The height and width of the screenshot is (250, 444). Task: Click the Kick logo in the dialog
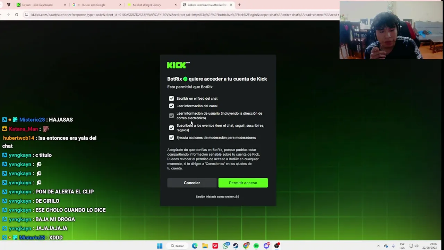tap(178, 65)
